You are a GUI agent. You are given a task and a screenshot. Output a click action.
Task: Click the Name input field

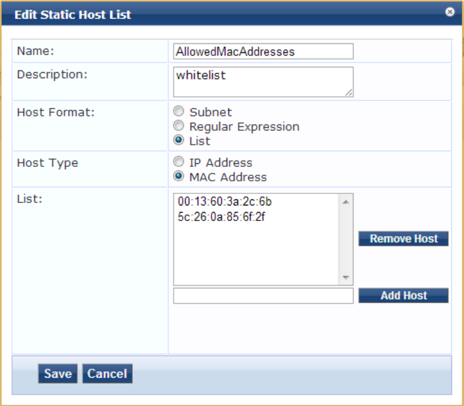(x=263, y=52)
